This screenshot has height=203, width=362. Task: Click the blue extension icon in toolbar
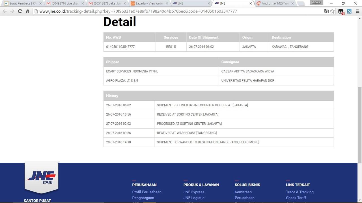[x=349, y=11]
